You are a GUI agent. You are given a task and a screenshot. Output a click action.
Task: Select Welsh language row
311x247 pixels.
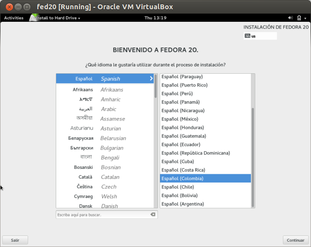[105, 197]
